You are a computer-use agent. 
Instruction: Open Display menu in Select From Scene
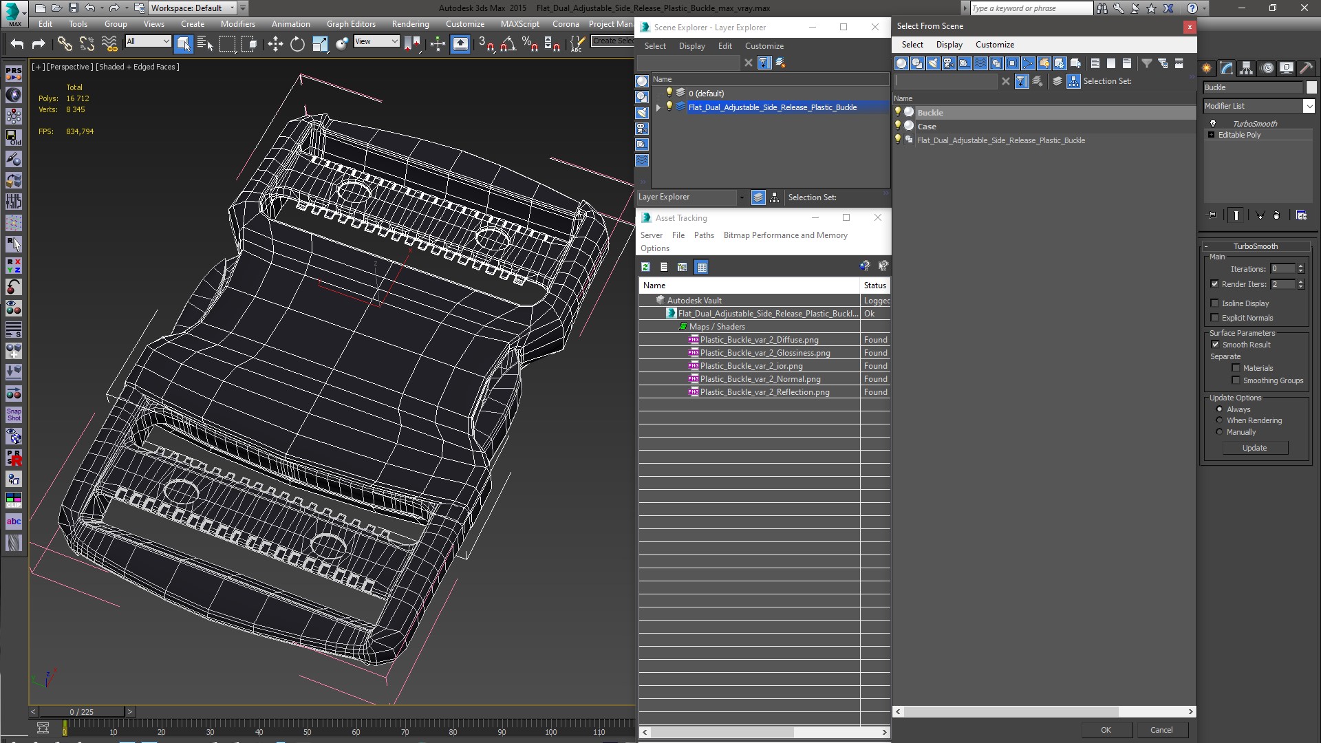point(949,45)
